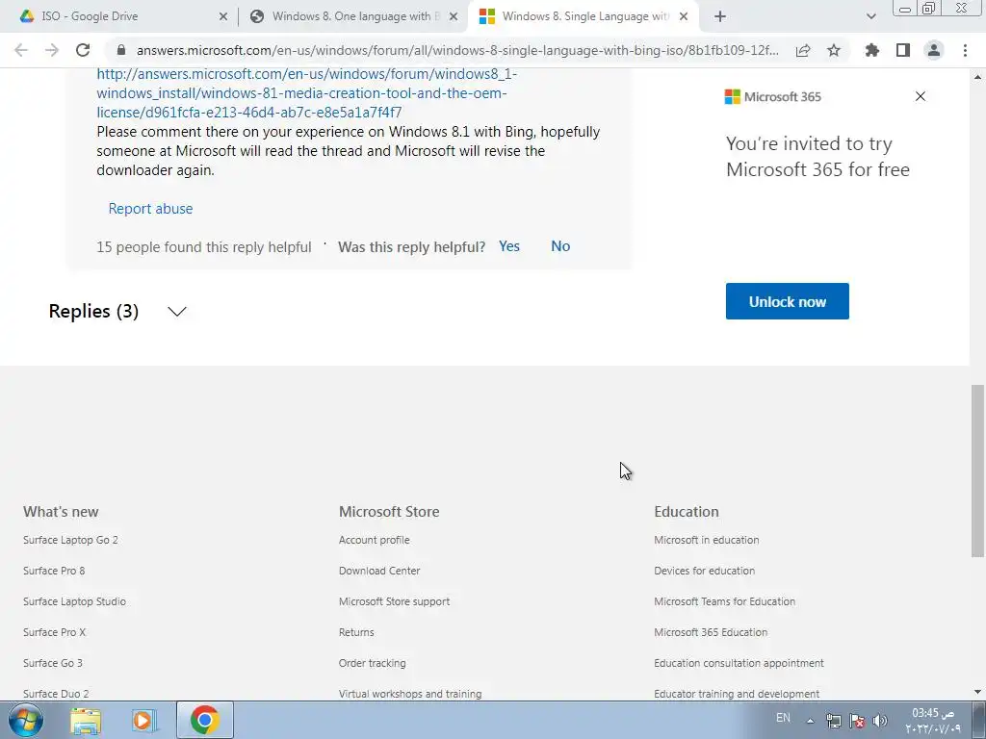Open Surface Pro 8 link

[54, 571]
